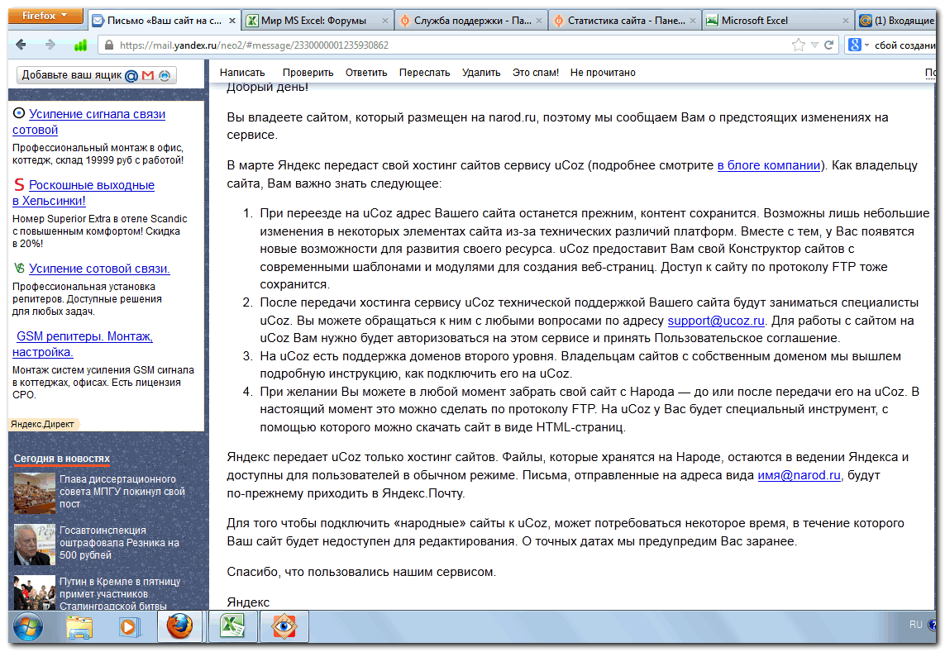Viewport: 945px width, 652px height.
Task: Open the Firefox menu button
Action: (x=45, y=17)
